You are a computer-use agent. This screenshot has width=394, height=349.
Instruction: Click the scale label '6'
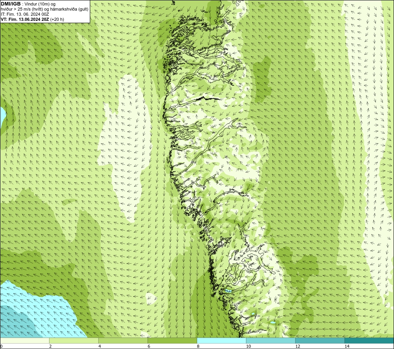click(149, 346)
